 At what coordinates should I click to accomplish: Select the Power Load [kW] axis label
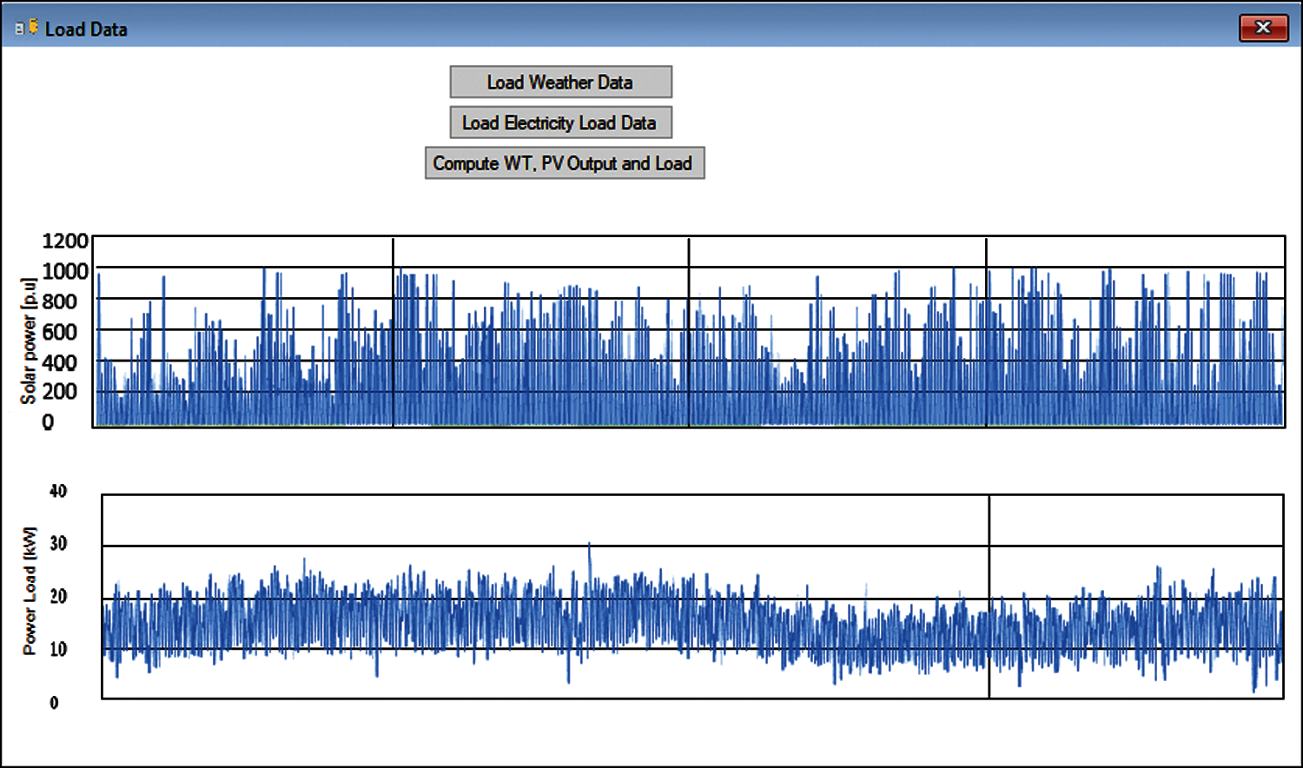[30, 591]
